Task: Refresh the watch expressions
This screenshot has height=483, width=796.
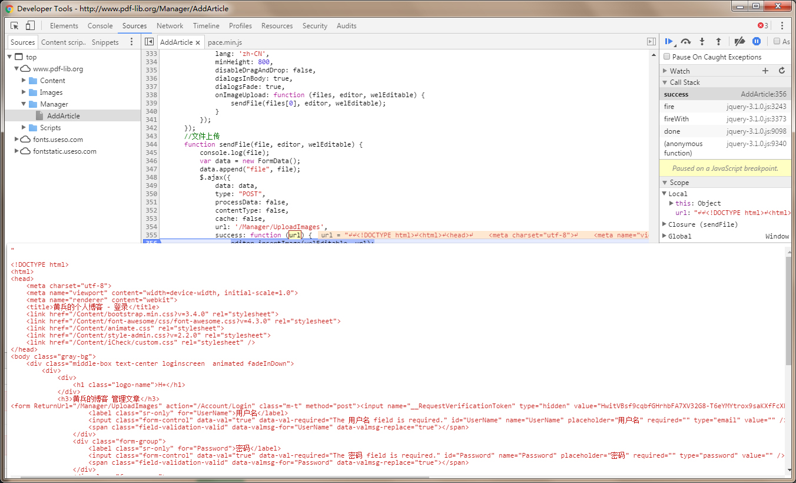Action: point(782,71)
